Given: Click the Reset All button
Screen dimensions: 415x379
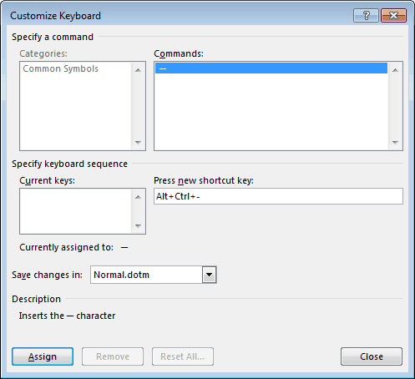Looking at the screenshot, I should click(183, 356).
